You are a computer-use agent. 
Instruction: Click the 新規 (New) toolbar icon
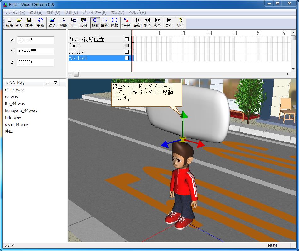(x=9, y=23)
